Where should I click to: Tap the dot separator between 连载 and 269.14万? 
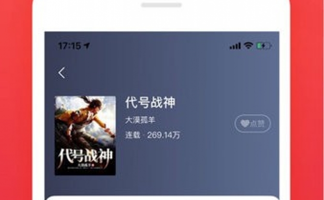[x=144, y=135]
